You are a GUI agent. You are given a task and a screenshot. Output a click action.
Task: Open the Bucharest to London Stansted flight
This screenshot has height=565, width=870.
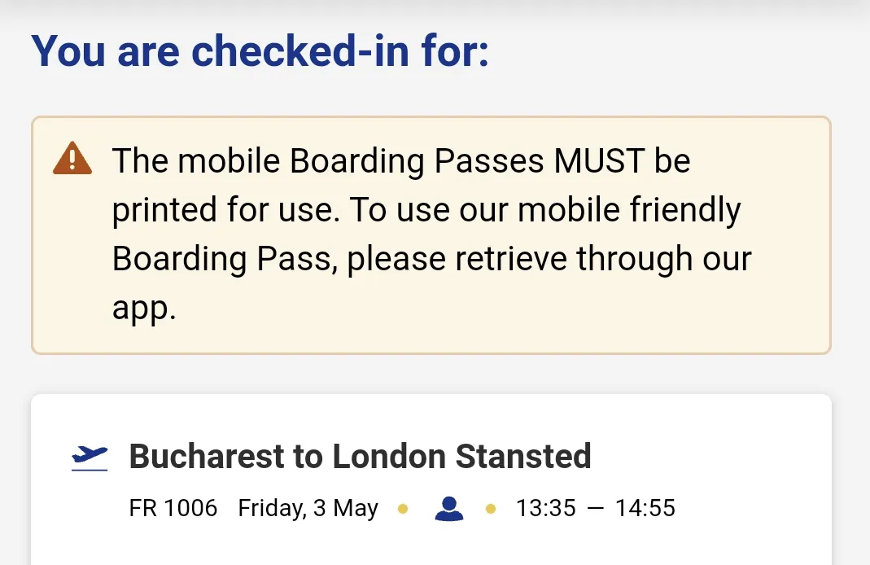pyautogui.click(x=360, y=457)
